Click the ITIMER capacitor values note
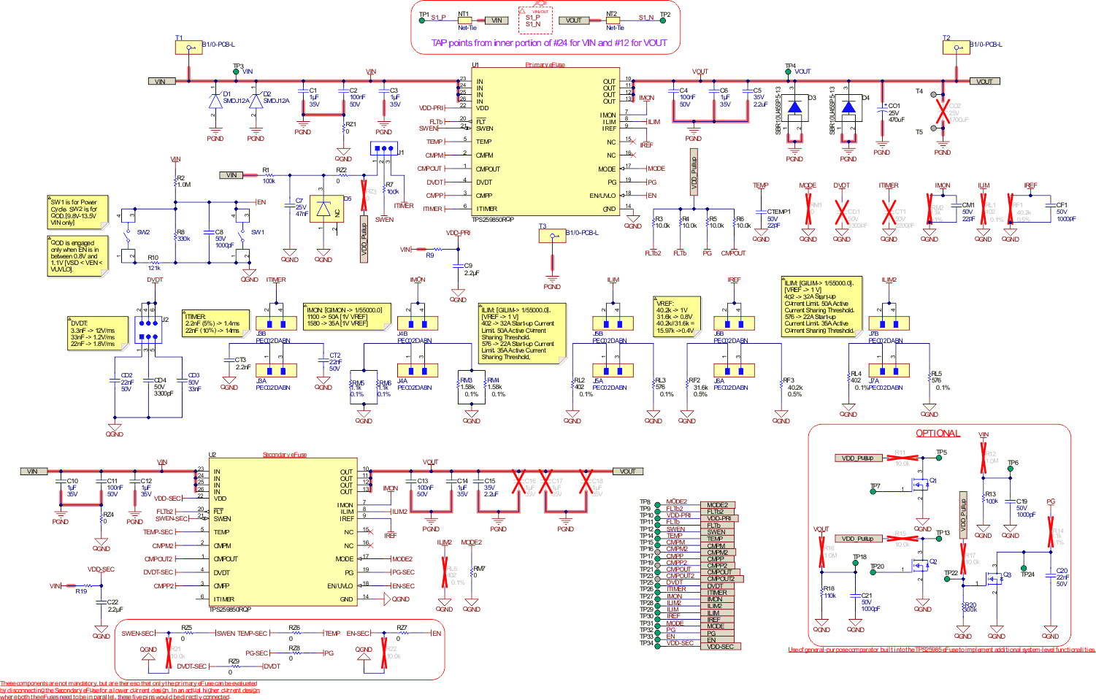Screen dimensions: 1096x700 [215, 324]
